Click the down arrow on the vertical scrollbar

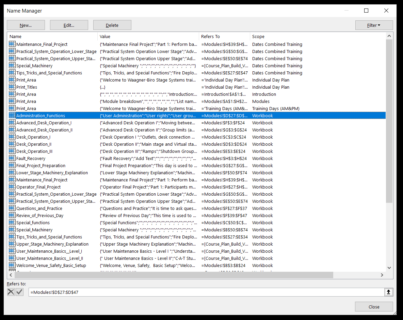coord(389,268)
